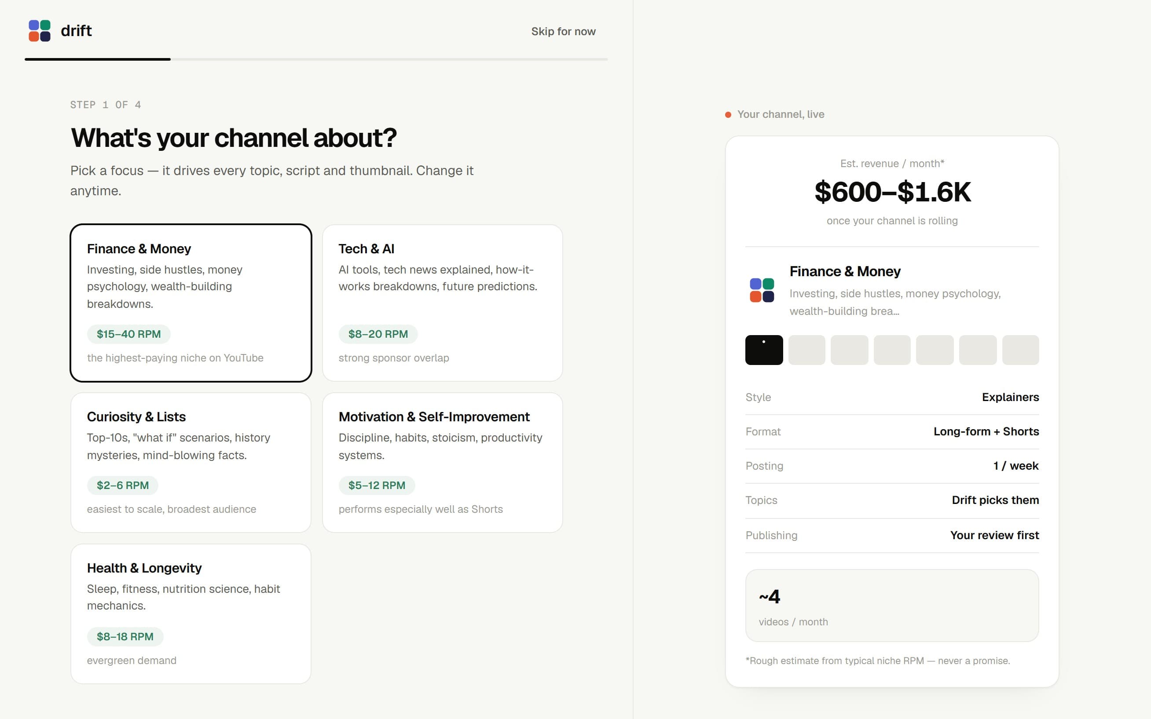Image resolution: width=1151 pixels, height=719 pixels.
Task: Pick the Curiosity & Lists niche card
Action: pyautogui.click(x=191, y=463)
